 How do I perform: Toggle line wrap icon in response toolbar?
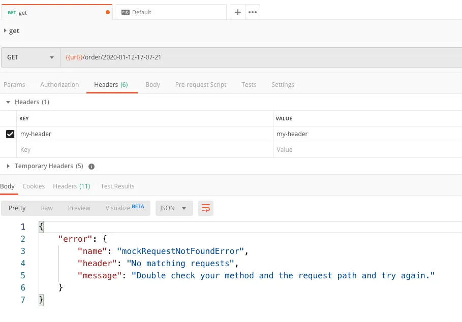pyautogui.click(x=206, y=208)
